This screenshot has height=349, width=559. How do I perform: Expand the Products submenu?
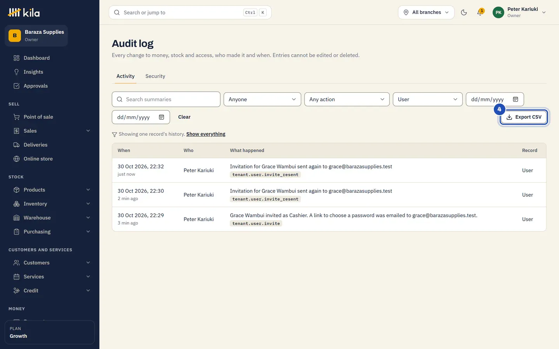click(88, 190)
